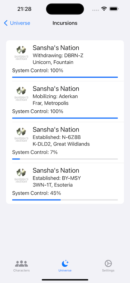Open the Established: N-6Z8B incursion
The width and height of the screenshot is (130, 283).
tap(65, 143)
